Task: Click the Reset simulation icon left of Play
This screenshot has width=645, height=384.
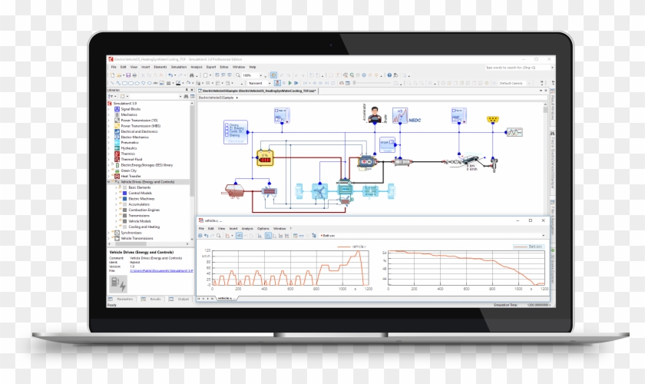Action: click(x=278, y=83)
